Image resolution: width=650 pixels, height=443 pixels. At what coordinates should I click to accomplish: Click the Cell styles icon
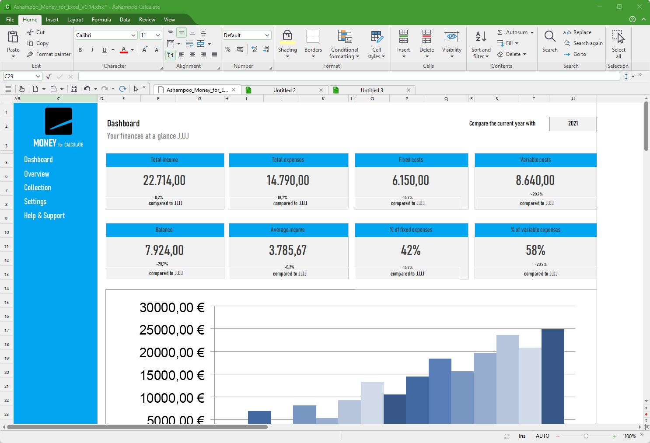tap(376, 44)
